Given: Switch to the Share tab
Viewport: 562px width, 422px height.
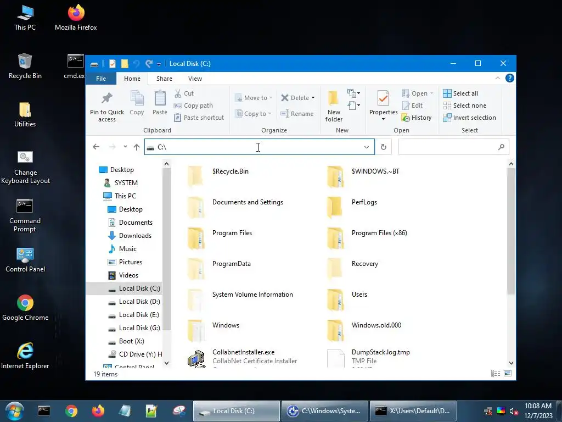Looking at the screenshot, I should pyautogui.click(x=164, y=79).
